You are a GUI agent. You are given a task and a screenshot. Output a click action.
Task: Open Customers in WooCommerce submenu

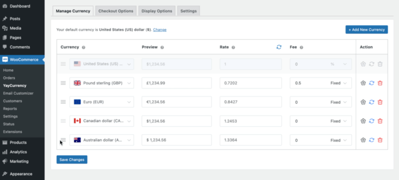[x=12, y=101]
